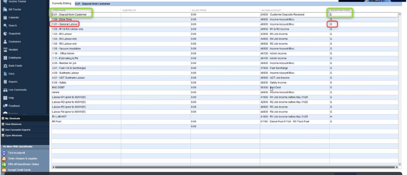The width and height of the screenshot is (407, 175).
Task: Click 24600 Customer Deposits Received account cell
Action: pos(295,15)
